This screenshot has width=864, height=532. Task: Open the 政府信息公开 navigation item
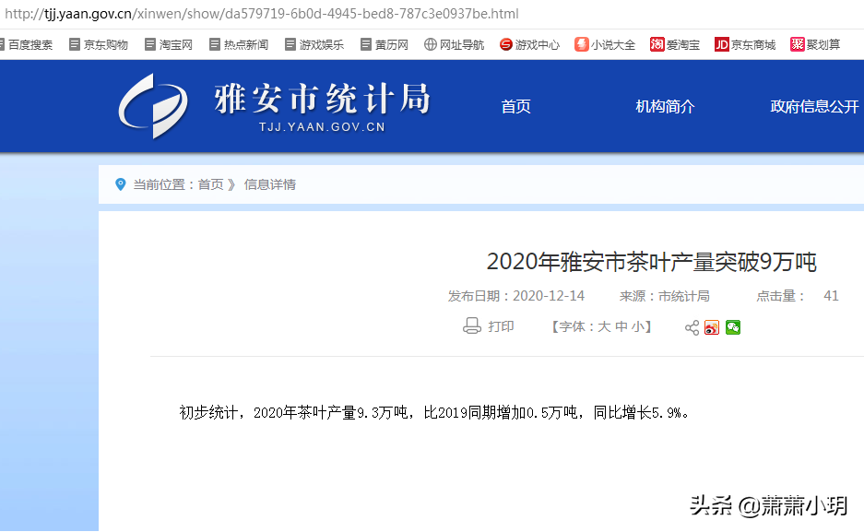click(x=815, y=106)
